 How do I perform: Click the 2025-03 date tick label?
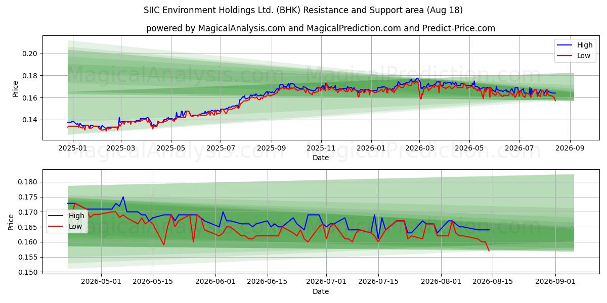pos(121,148)
